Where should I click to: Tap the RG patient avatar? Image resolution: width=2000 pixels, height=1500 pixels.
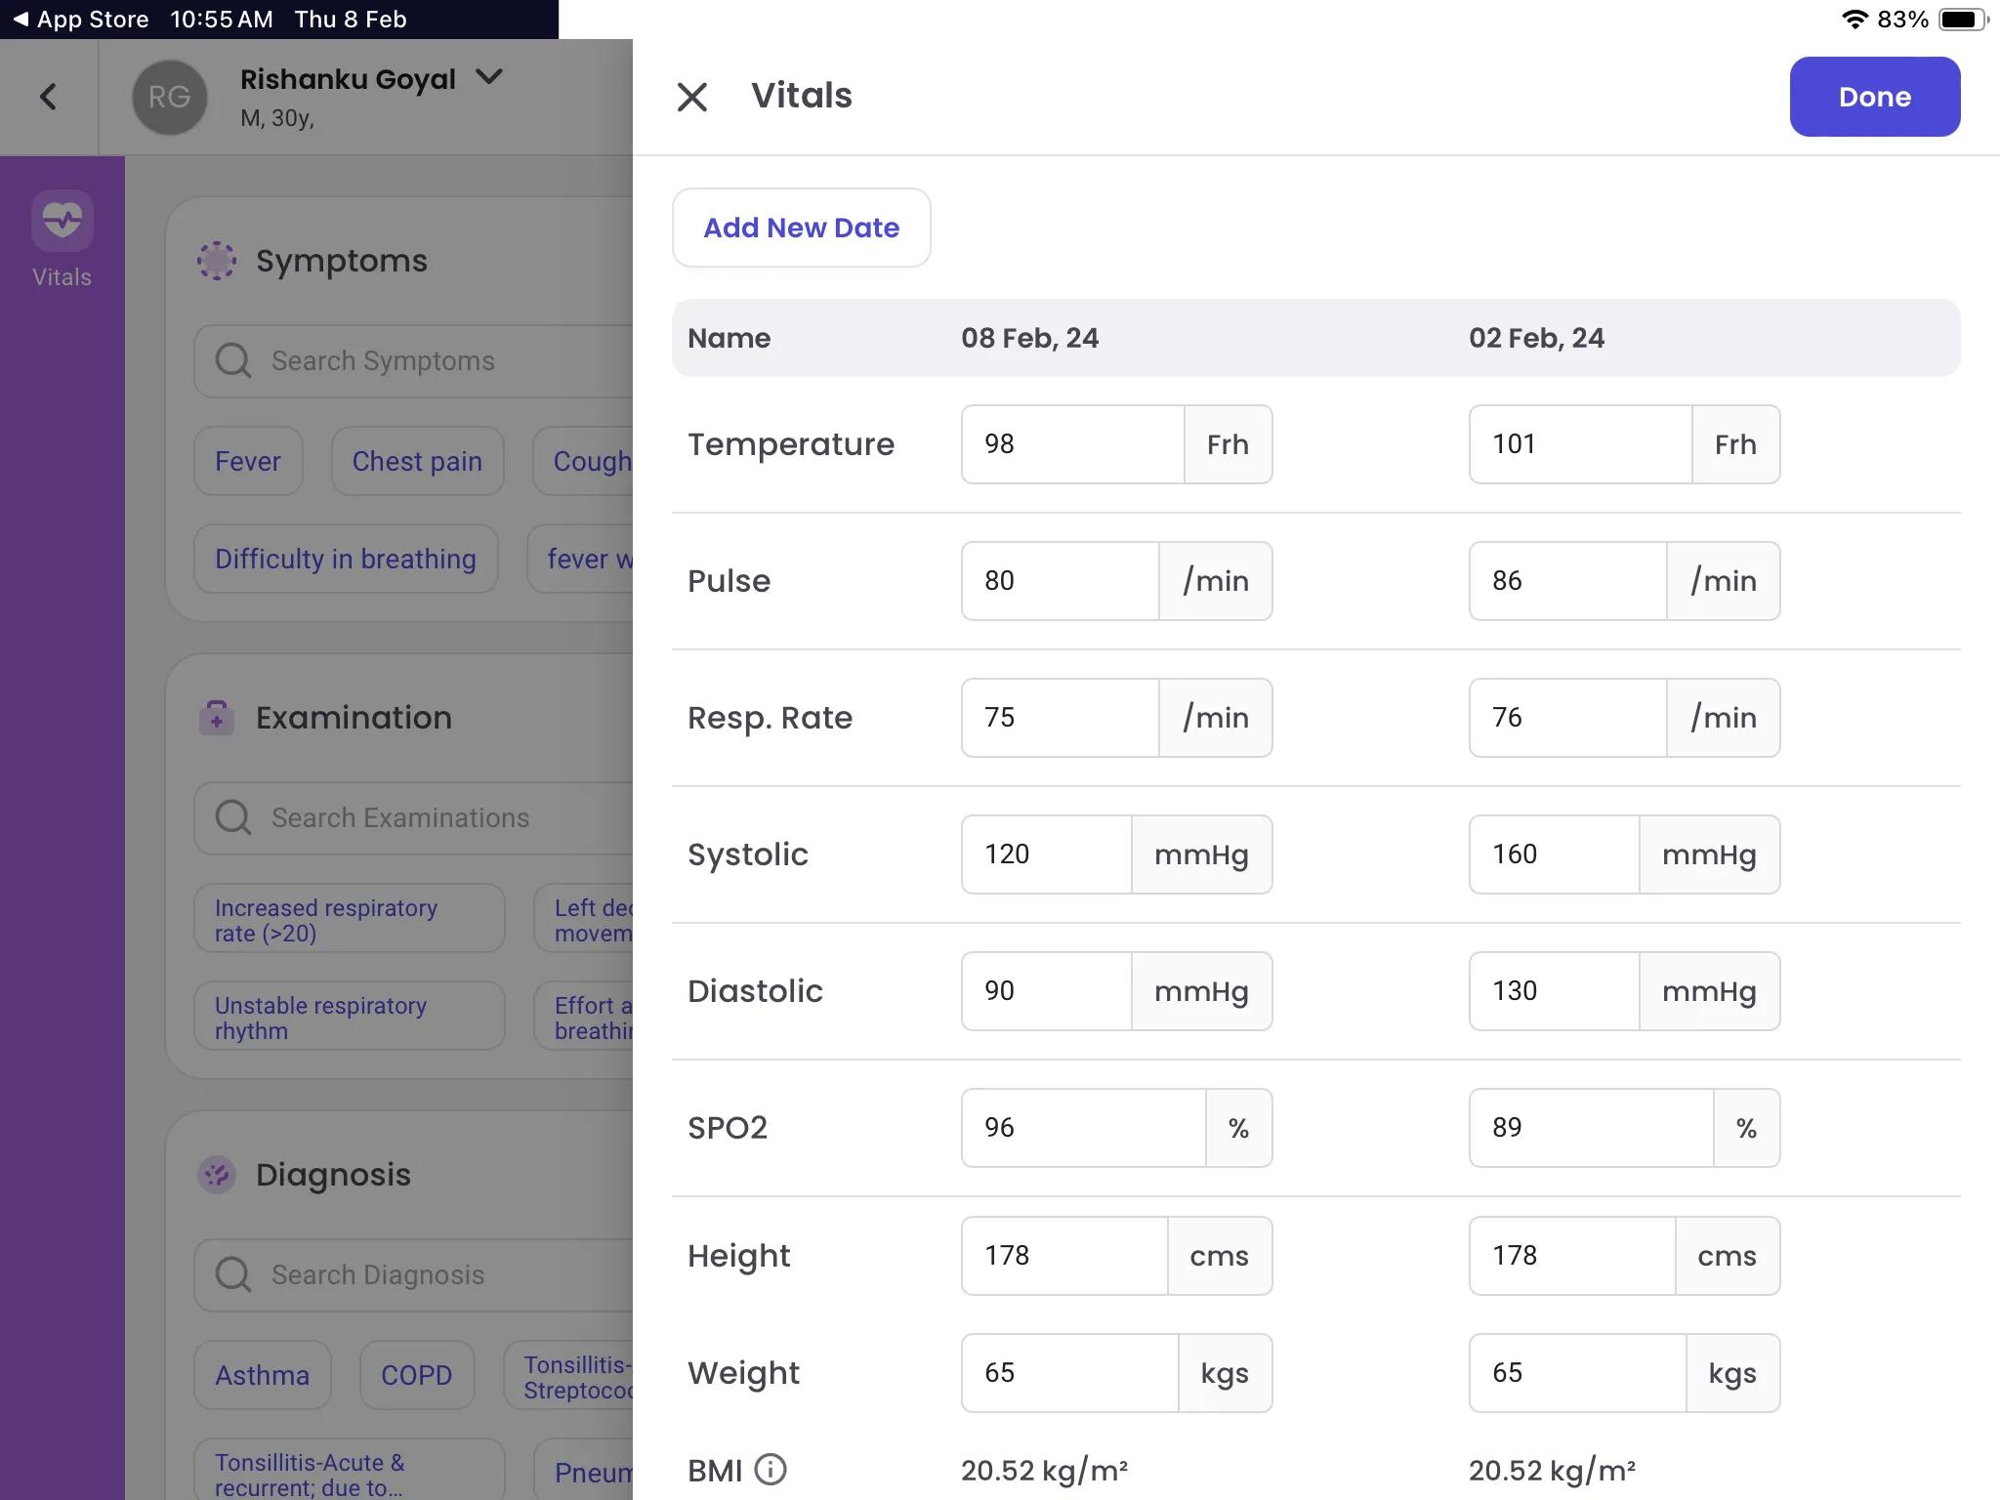point(170,97)
